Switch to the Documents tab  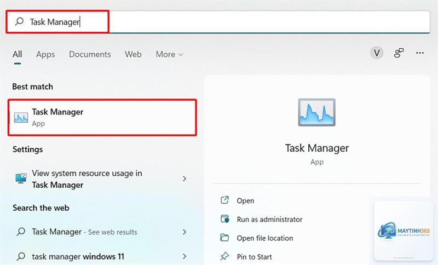[x=90, y=54]
